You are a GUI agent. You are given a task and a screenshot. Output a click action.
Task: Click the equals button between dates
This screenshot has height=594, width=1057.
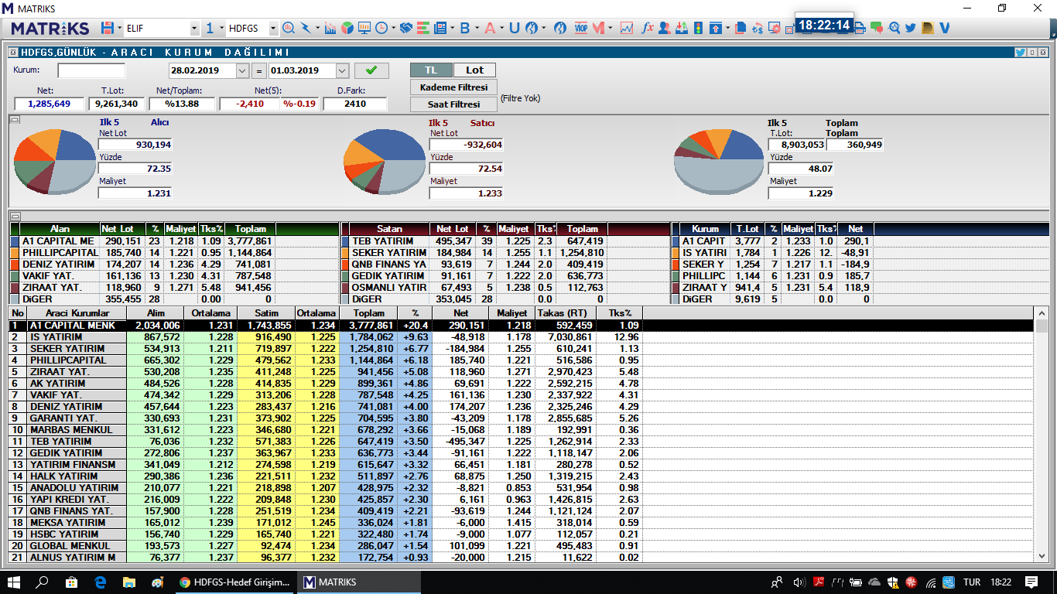[x=260, y=70]
